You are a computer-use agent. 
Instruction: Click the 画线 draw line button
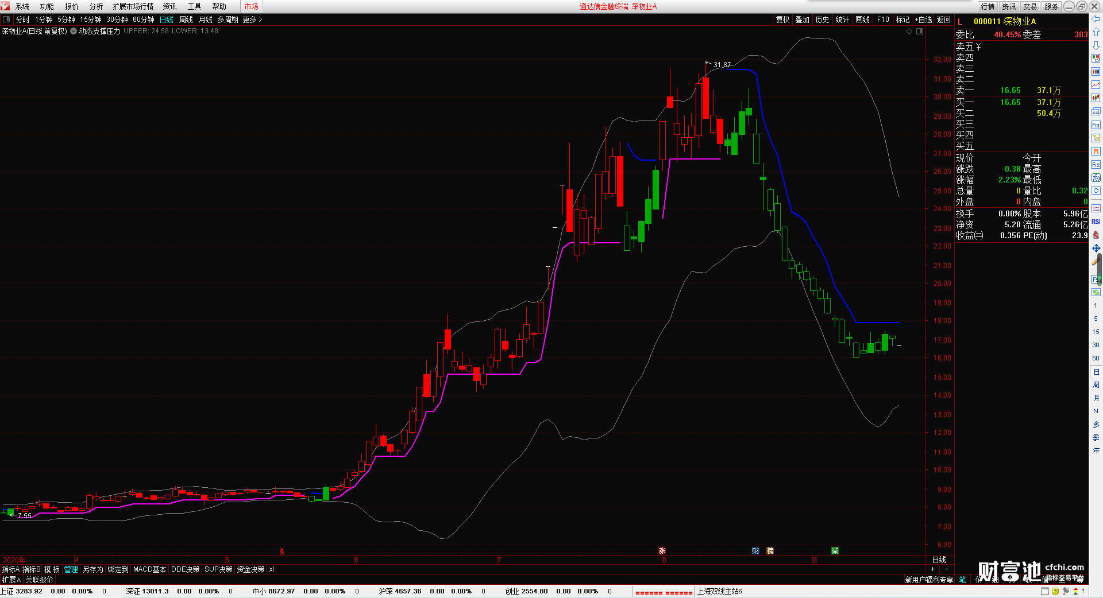[862, 20]
